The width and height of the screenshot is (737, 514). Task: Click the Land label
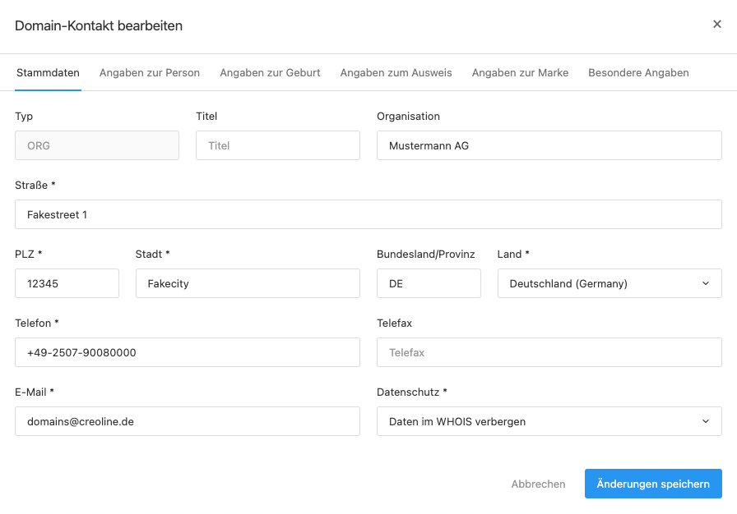point(513,255)
